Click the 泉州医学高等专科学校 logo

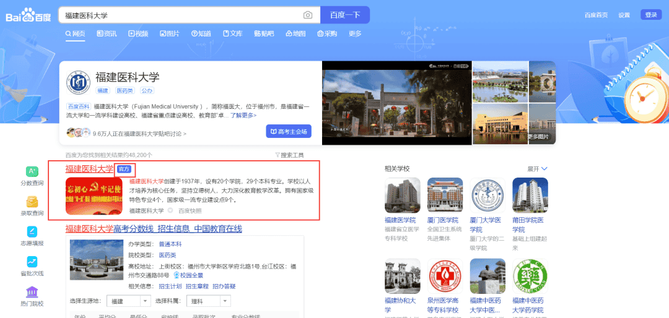point(445,276)
